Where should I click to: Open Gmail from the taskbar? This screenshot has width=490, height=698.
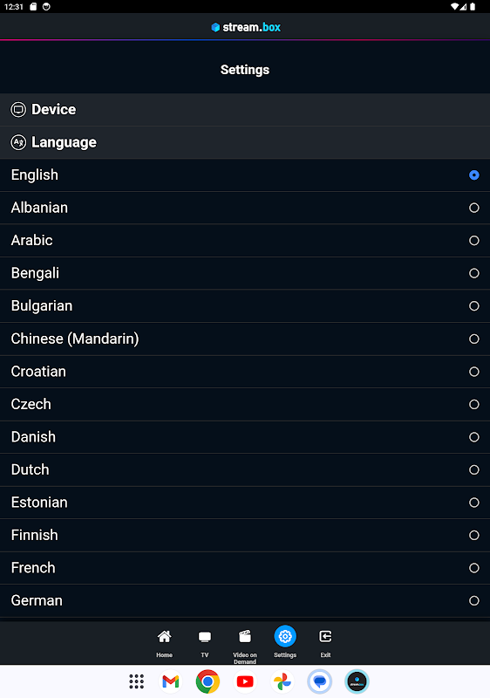pos(170,681)
